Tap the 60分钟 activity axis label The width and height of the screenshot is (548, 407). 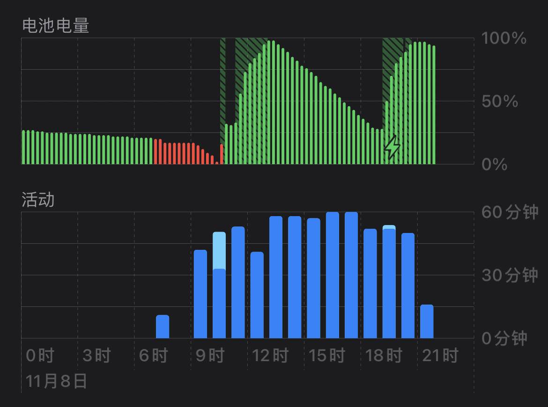(x=510, y=212)
